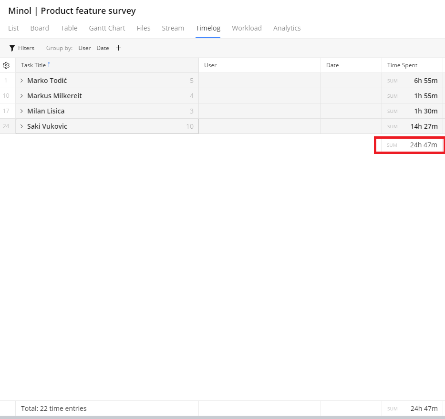
Task: Open the Board tab
Action: [40, 28]
